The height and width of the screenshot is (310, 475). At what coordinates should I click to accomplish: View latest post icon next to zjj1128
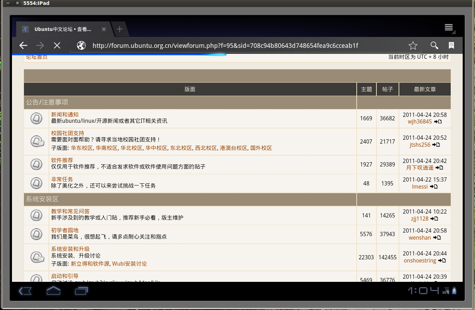[434, 219]
